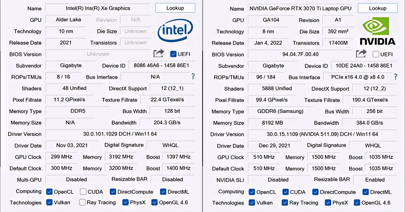Click the NVIDIA BIOS Version field 94.04.7F.00.40
The width and height of the screenshot is (405, 212).
point(301,54)
